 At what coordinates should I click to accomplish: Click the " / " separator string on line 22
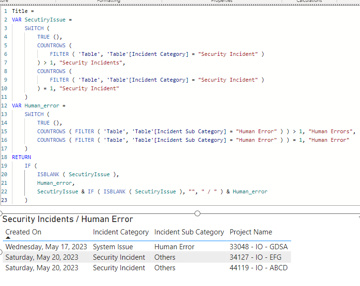pos(209,192)
